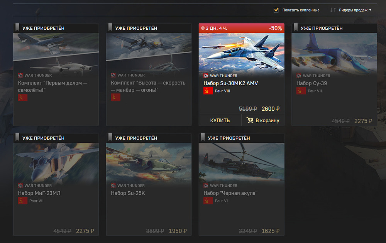Click the "-50%" discount badge
Screen dimensions: 386x243
coord(276,28)
